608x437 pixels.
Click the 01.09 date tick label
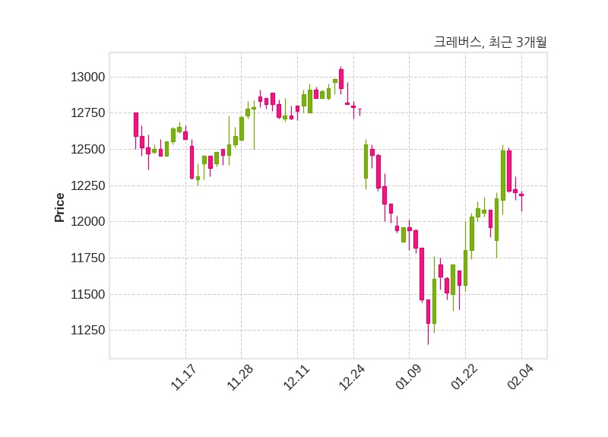[x=408, y=378]
